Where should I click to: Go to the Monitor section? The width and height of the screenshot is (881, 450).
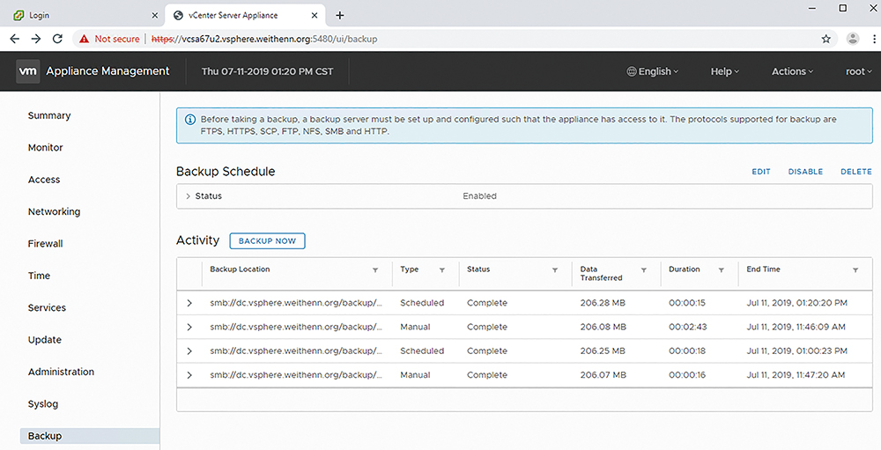point(46,147)
